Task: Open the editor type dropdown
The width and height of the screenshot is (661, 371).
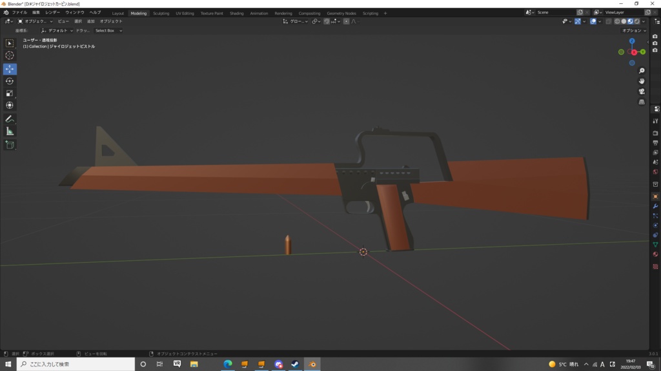Action: (x=8, y=21)
